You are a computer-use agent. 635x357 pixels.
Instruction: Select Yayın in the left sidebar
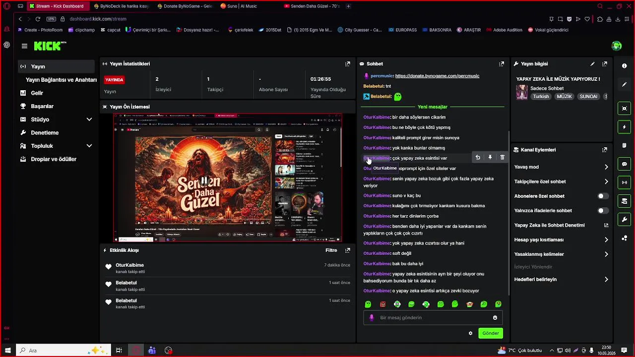pyautogui.click(x=56, y=66)
